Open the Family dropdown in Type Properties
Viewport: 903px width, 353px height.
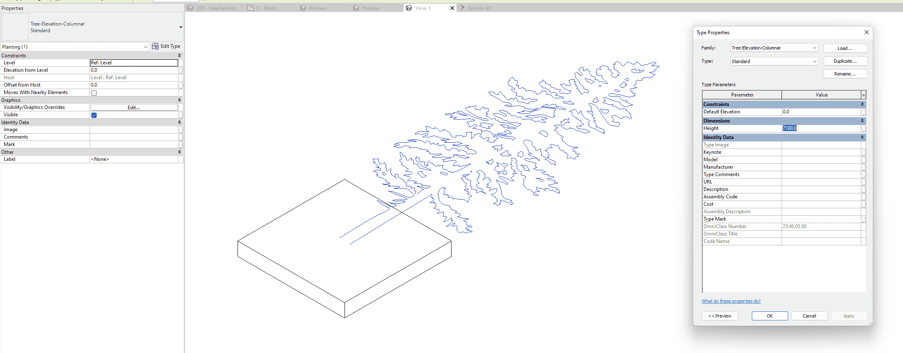pyautogui.click(x=814, y=48)
